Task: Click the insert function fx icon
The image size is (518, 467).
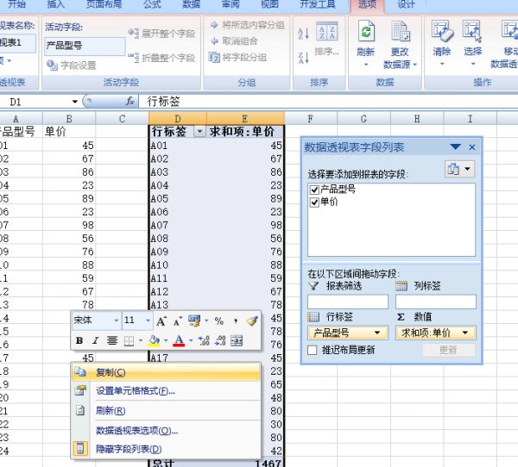Action: point(130,102)
